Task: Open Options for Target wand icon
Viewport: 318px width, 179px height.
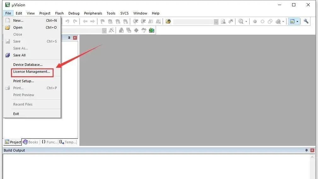Action: point(111,30)
